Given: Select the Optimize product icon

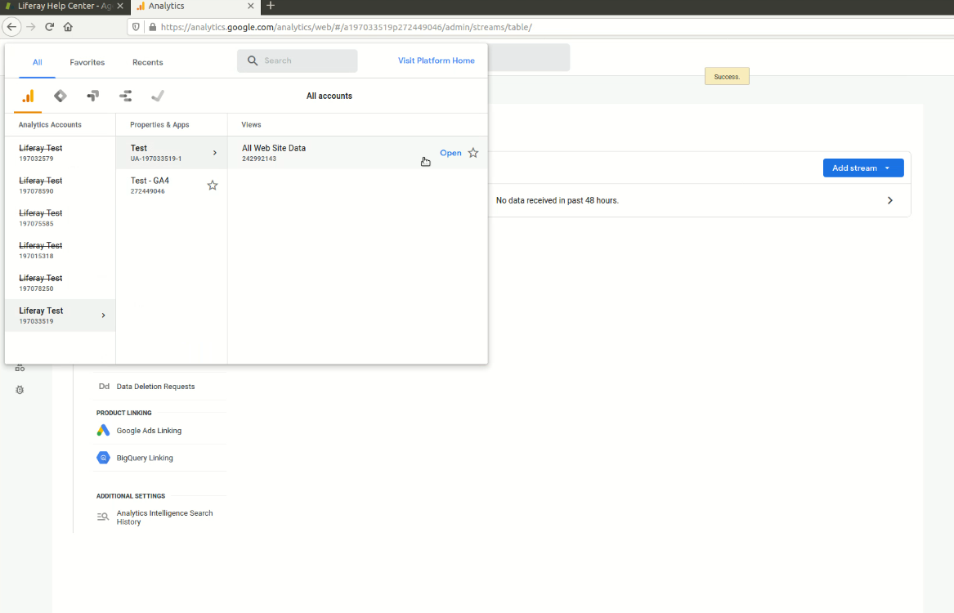Looking at the screenshot, I should pyautogui.click(x=93, y=96).
